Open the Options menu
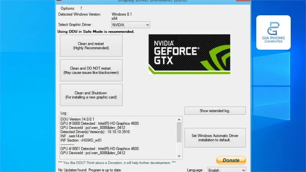306x172 pixels. 67,8
